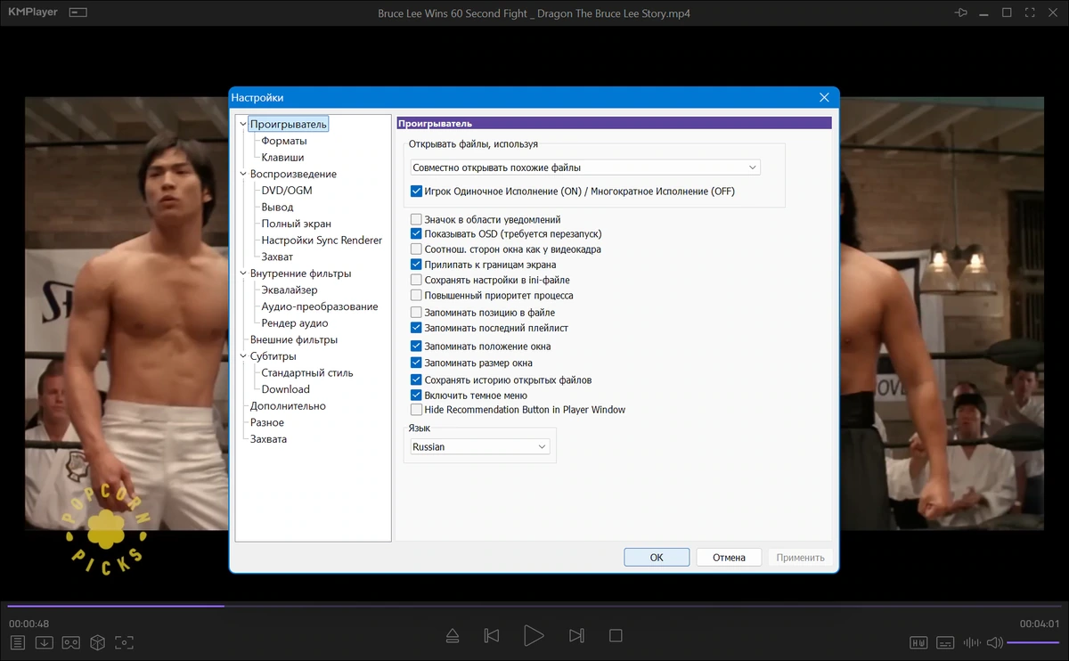Select Download under Субтитры

pos(286,389)
